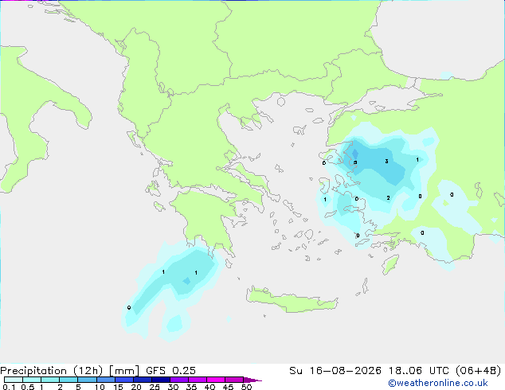Click the '[mm]' unit label
The width and height of the screenshot is (505, 390).
(x=124, y=371)
